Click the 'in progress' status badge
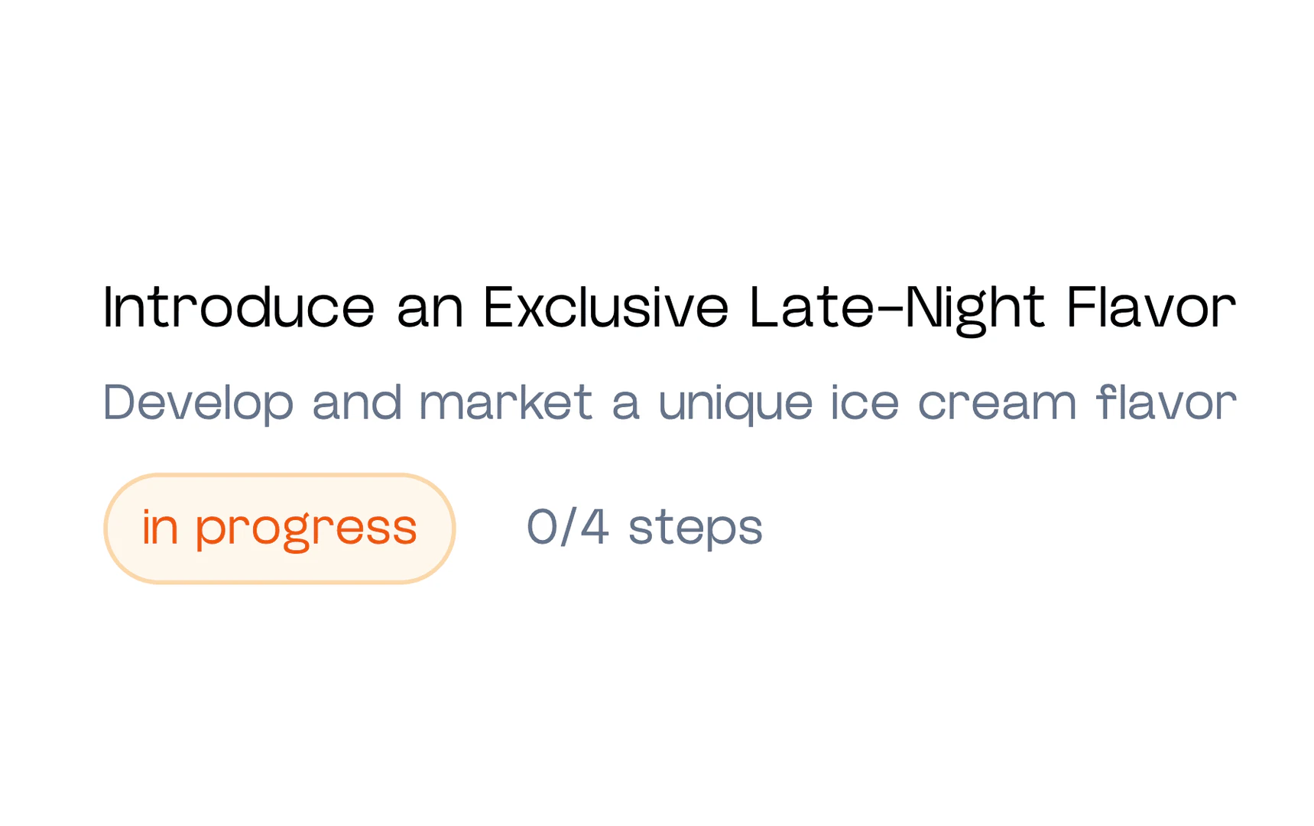1314x826 pixels. pyautogui.click(x=279, y=528)
